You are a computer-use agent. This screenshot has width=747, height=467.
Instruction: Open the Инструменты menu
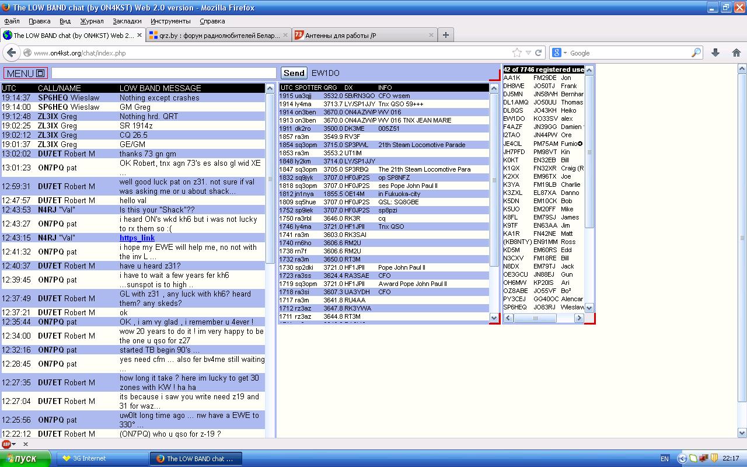click(x=170, y=21)
